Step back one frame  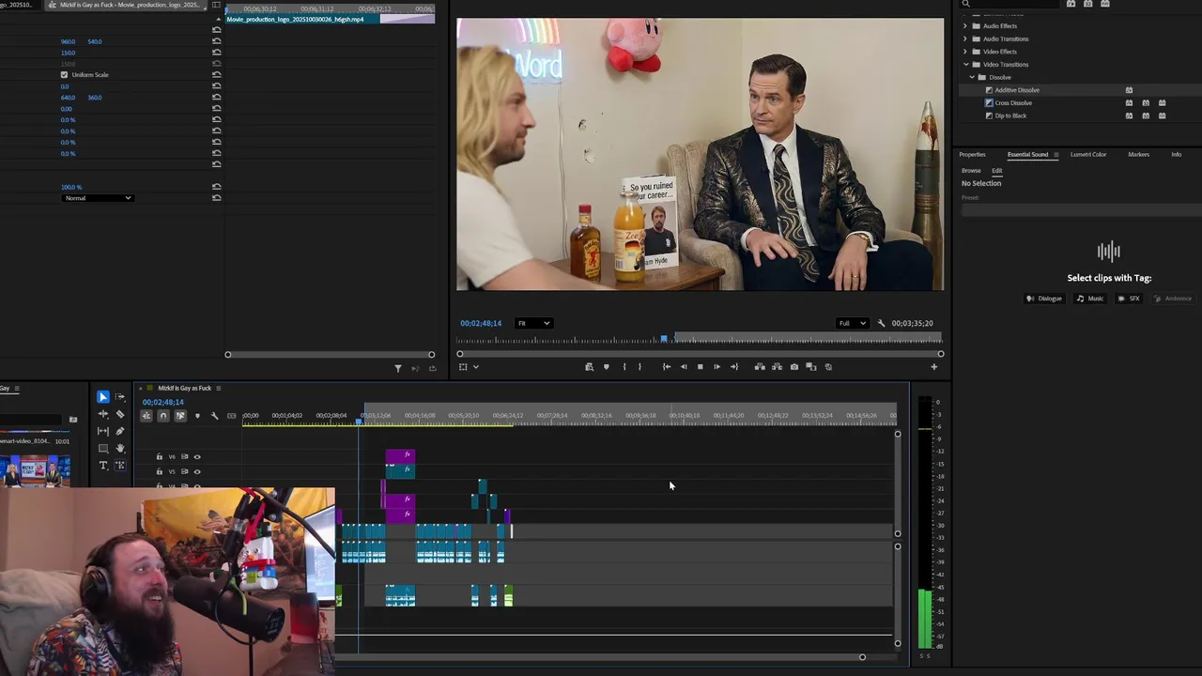pos(683,367)
